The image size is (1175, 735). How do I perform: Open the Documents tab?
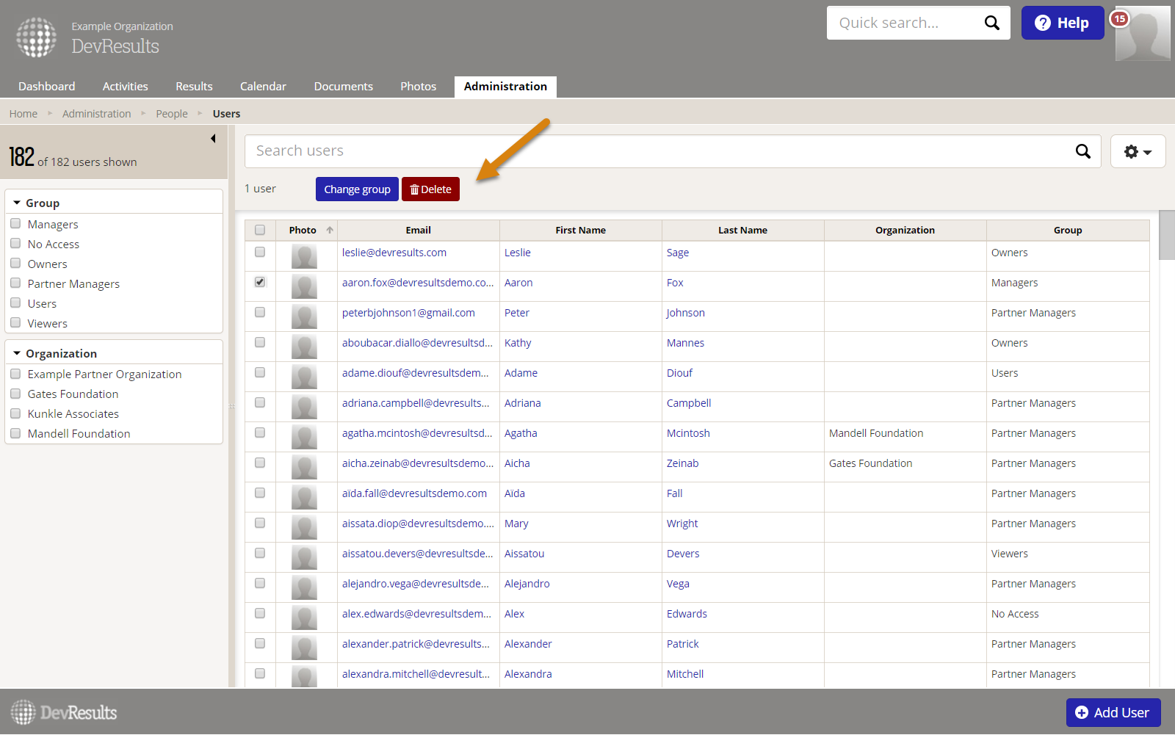pyautogui.click(x=344, y=87)
